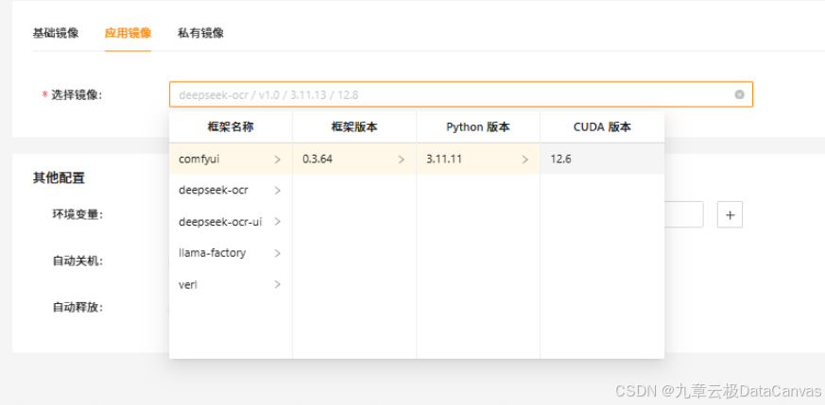This screenshot has height=405, width=825.
Task: Select comfyui in the framework list
Action: click(231, 159)
